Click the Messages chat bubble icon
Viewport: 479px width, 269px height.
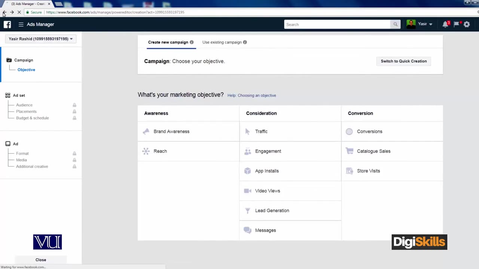(247, 230)
